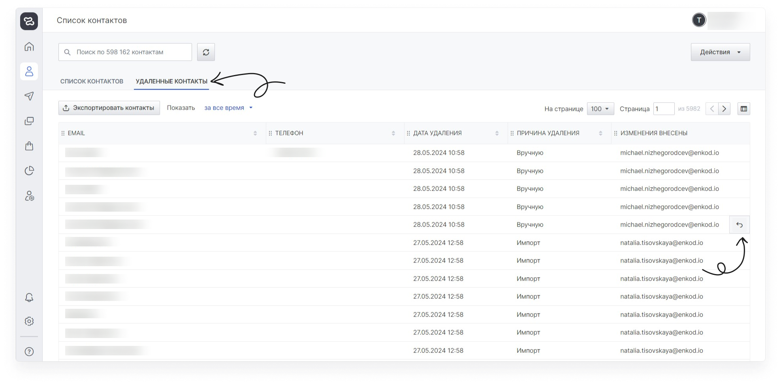Screen dimensions: 781x385
Task: Open the Действия dropdown
Action: (x=720, y=52)
